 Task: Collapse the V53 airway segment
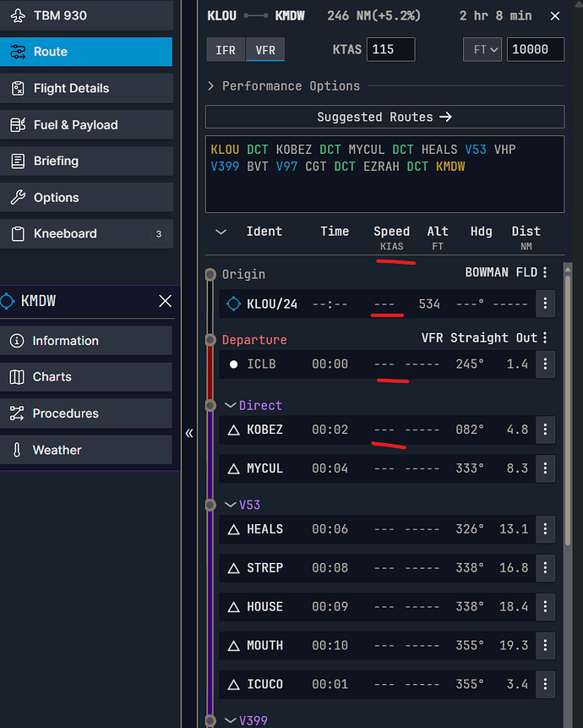[x=230, y=505]
